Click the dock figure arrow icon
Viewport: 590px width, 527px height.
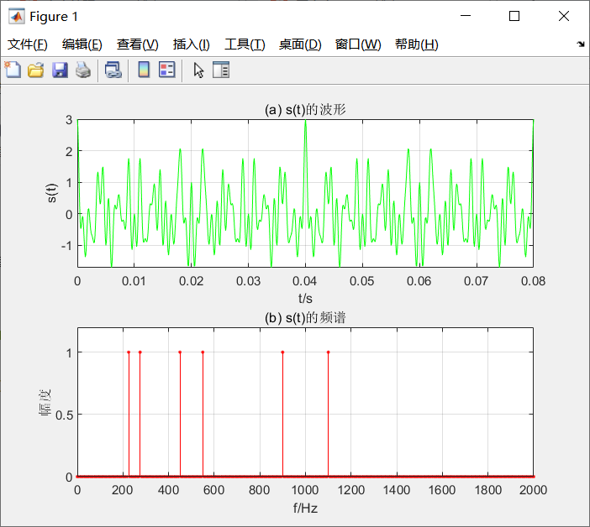(x=581, y=44)
